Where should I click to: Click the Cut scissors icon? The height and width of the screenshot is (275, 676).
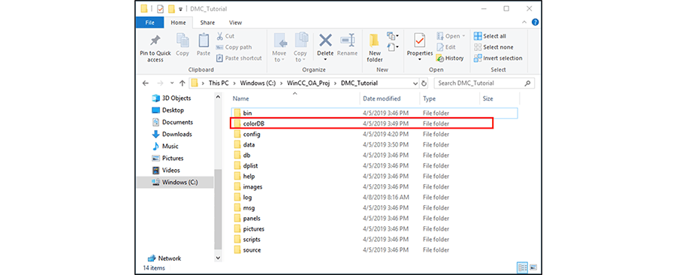pyautogui.click(x=220, y=36)
